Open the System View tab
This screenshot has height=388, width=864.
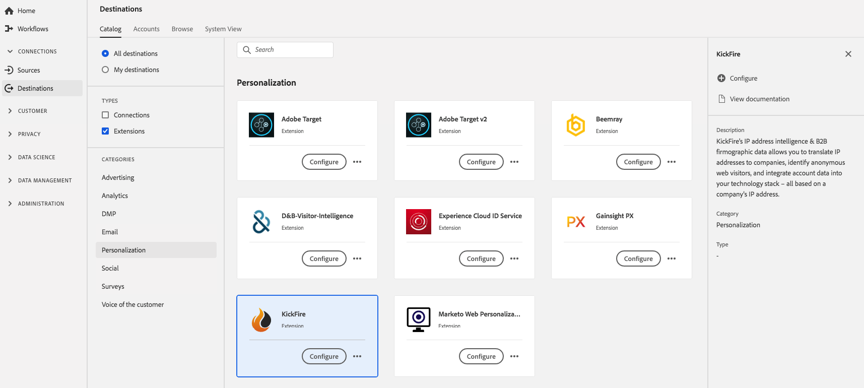[223, 29]
